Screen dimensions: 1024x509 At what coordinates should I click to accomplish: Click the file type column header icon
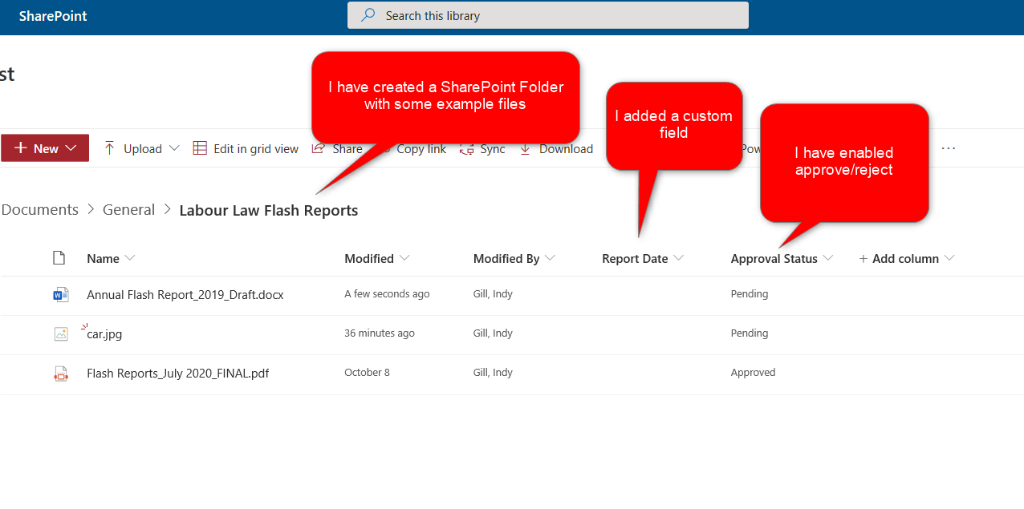click(x=59, y=258)
